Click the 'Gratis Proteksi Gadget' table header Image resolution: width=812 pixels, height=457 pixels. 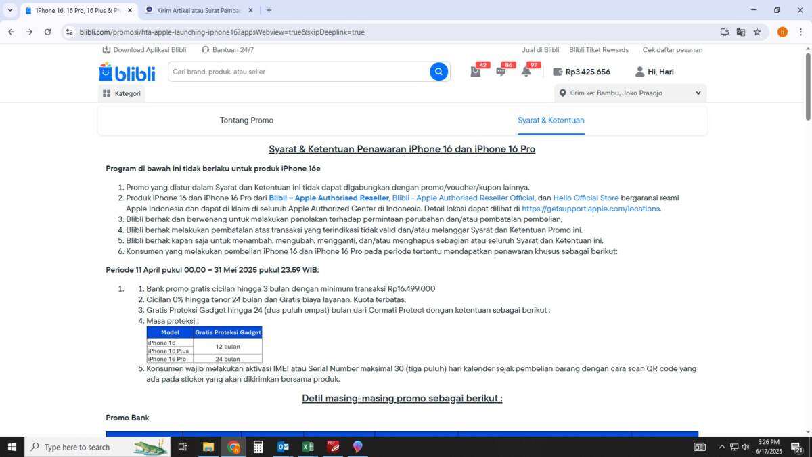227,332
